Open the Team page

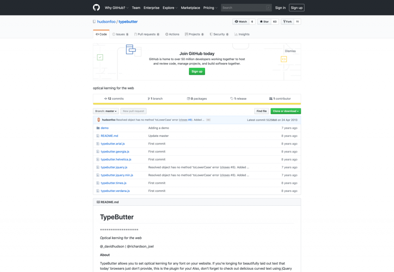(136, 8)
